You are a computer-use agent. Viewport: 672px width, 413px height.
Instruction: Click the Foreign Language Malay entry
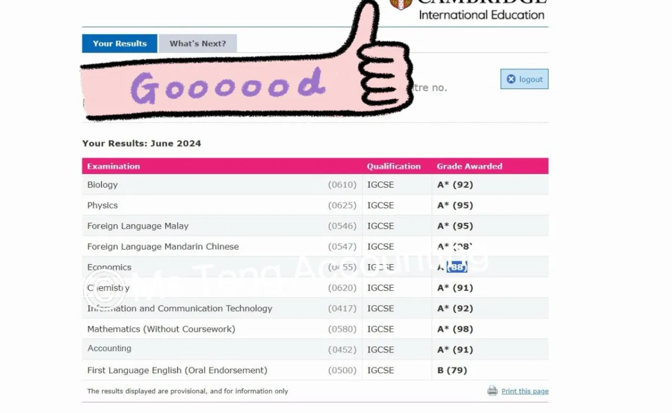click(138, 226)
